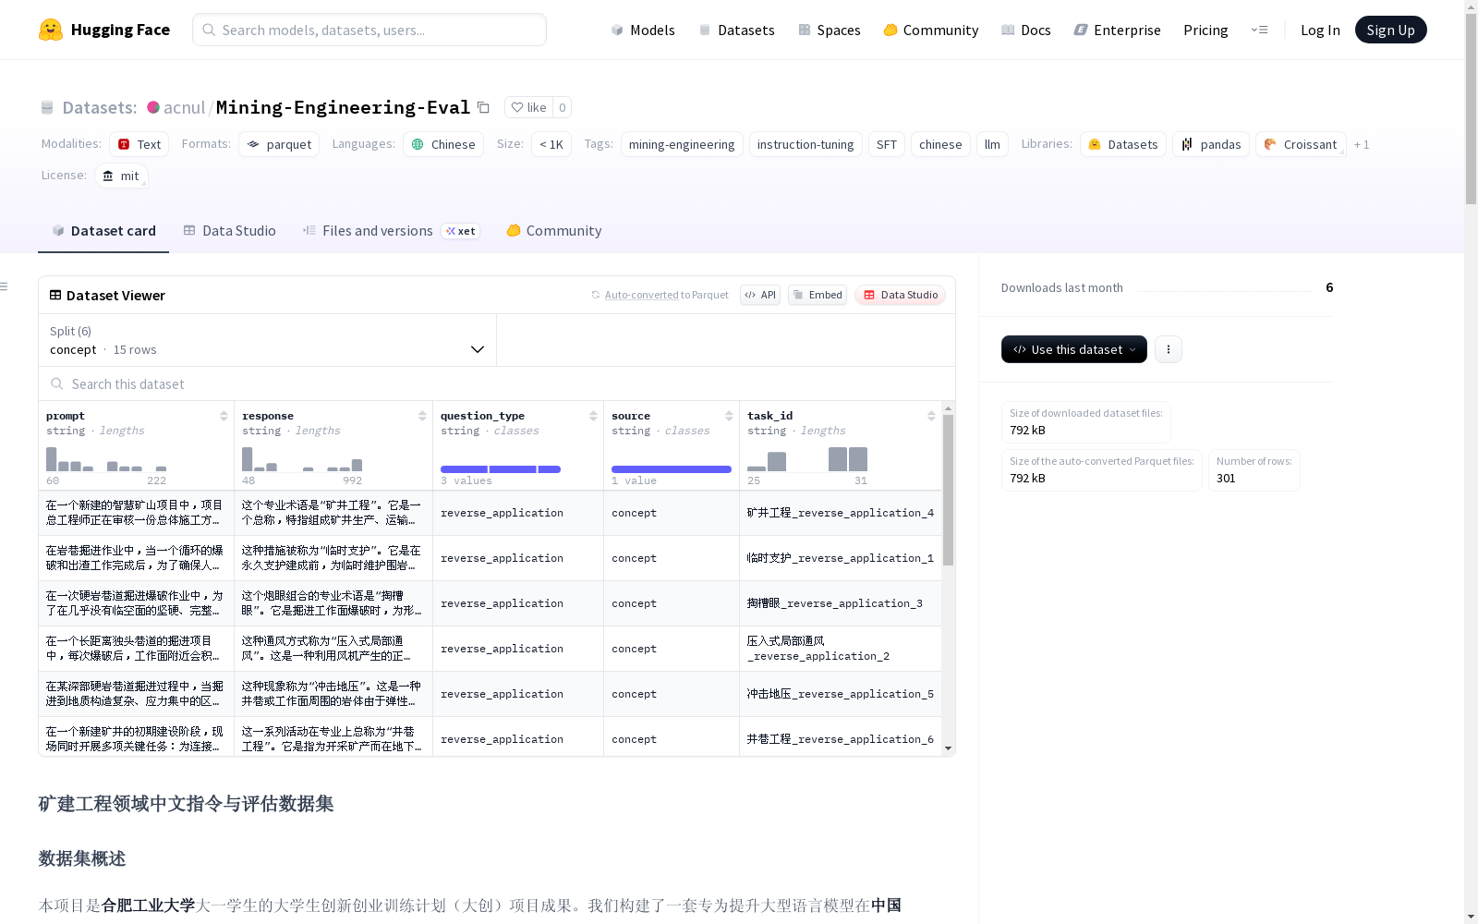Click the task_id lengths histogram
Image resolution: width=1478 pixels, height=924 pixels.
807,459
